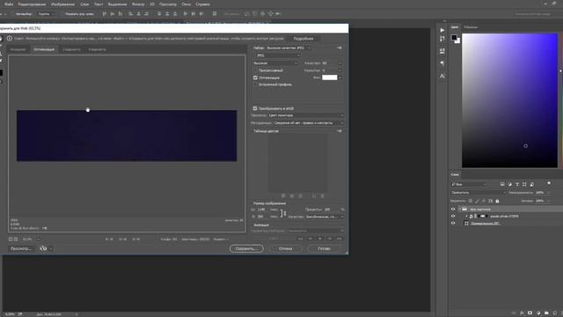
Task: Switch to the Образцы panel tab
Action: click(471, 27)
